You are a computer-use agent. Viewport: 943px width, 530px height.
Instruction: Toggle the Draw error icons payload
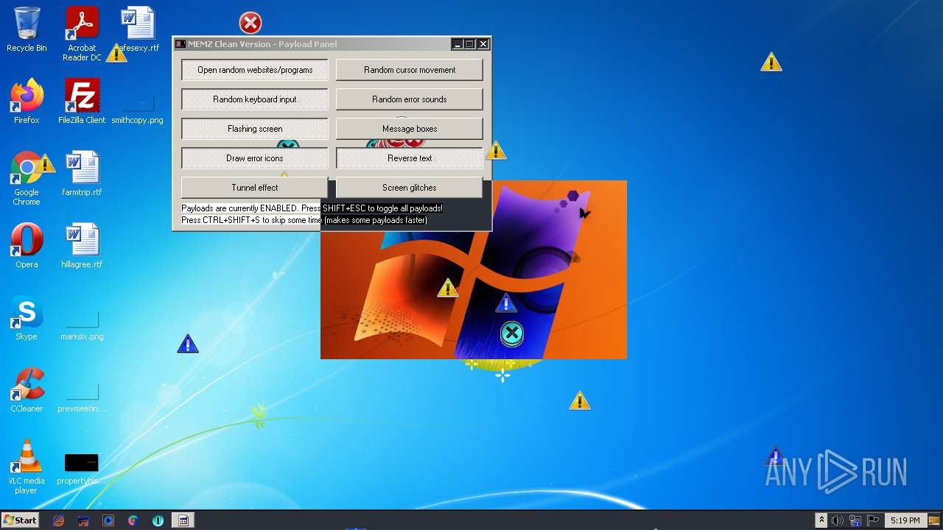(255, 158)
